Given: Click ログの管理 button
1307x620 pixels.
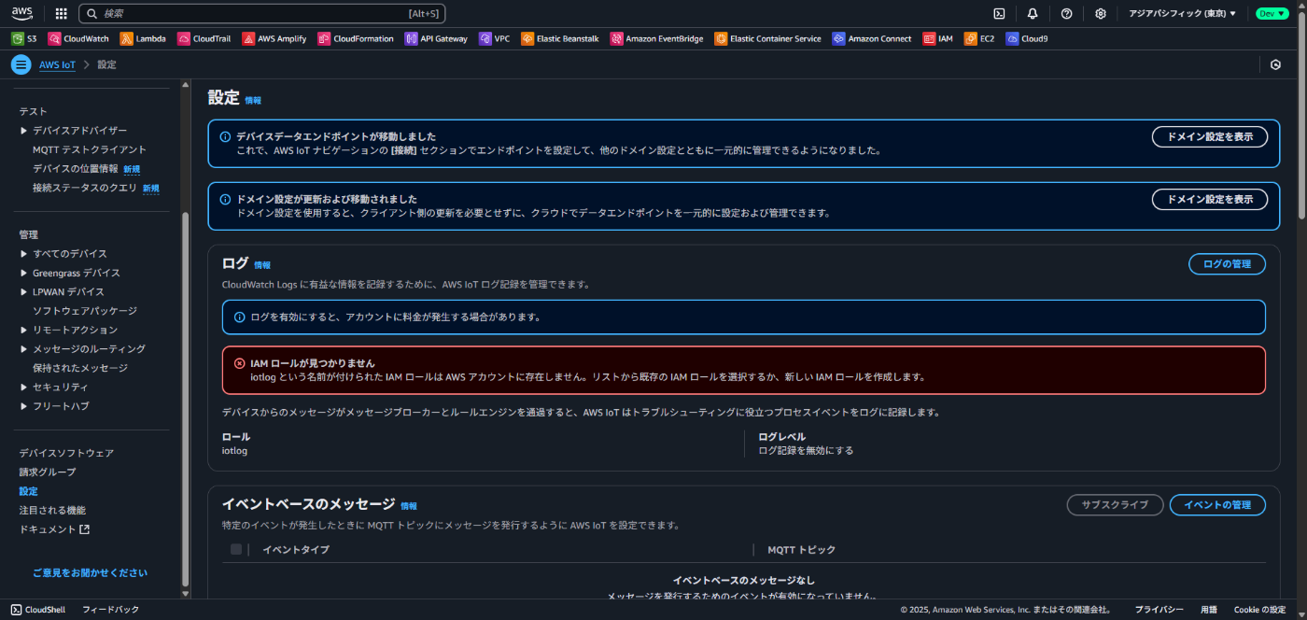Looking at the screenshot, I should [1227, 264].
